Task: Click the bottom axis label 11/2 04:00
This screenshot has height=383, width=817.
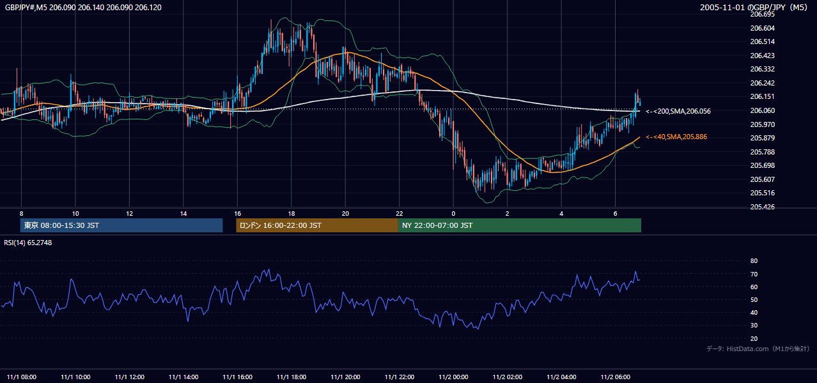Action: point(561,377)
